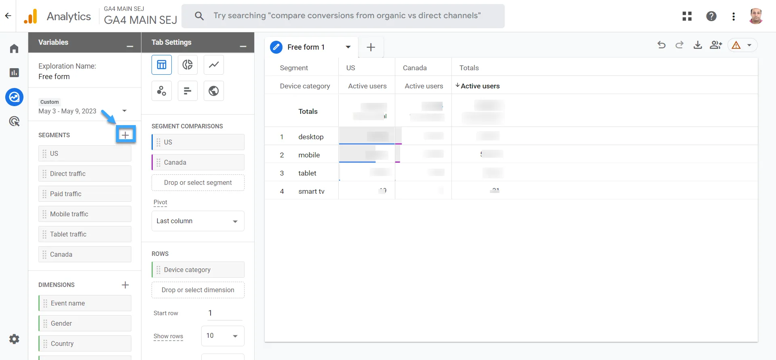776x360 pixels.
Task: Open Explore in the sidebar
Action: (x=14, y=97)
